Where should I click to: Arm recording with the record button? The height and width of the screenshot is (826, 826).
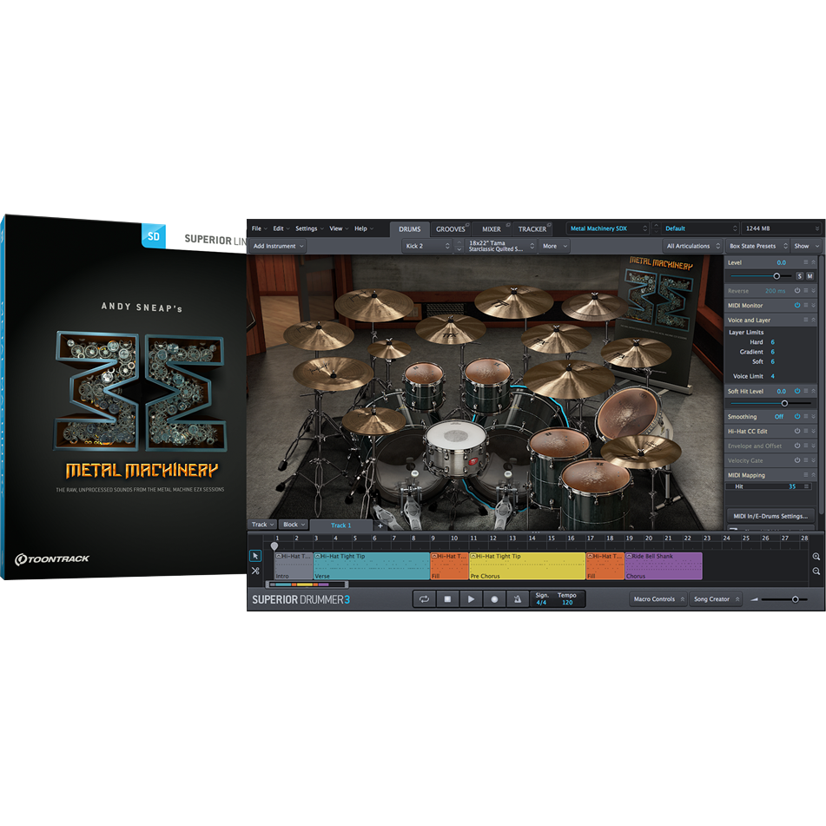click(494, 599)
